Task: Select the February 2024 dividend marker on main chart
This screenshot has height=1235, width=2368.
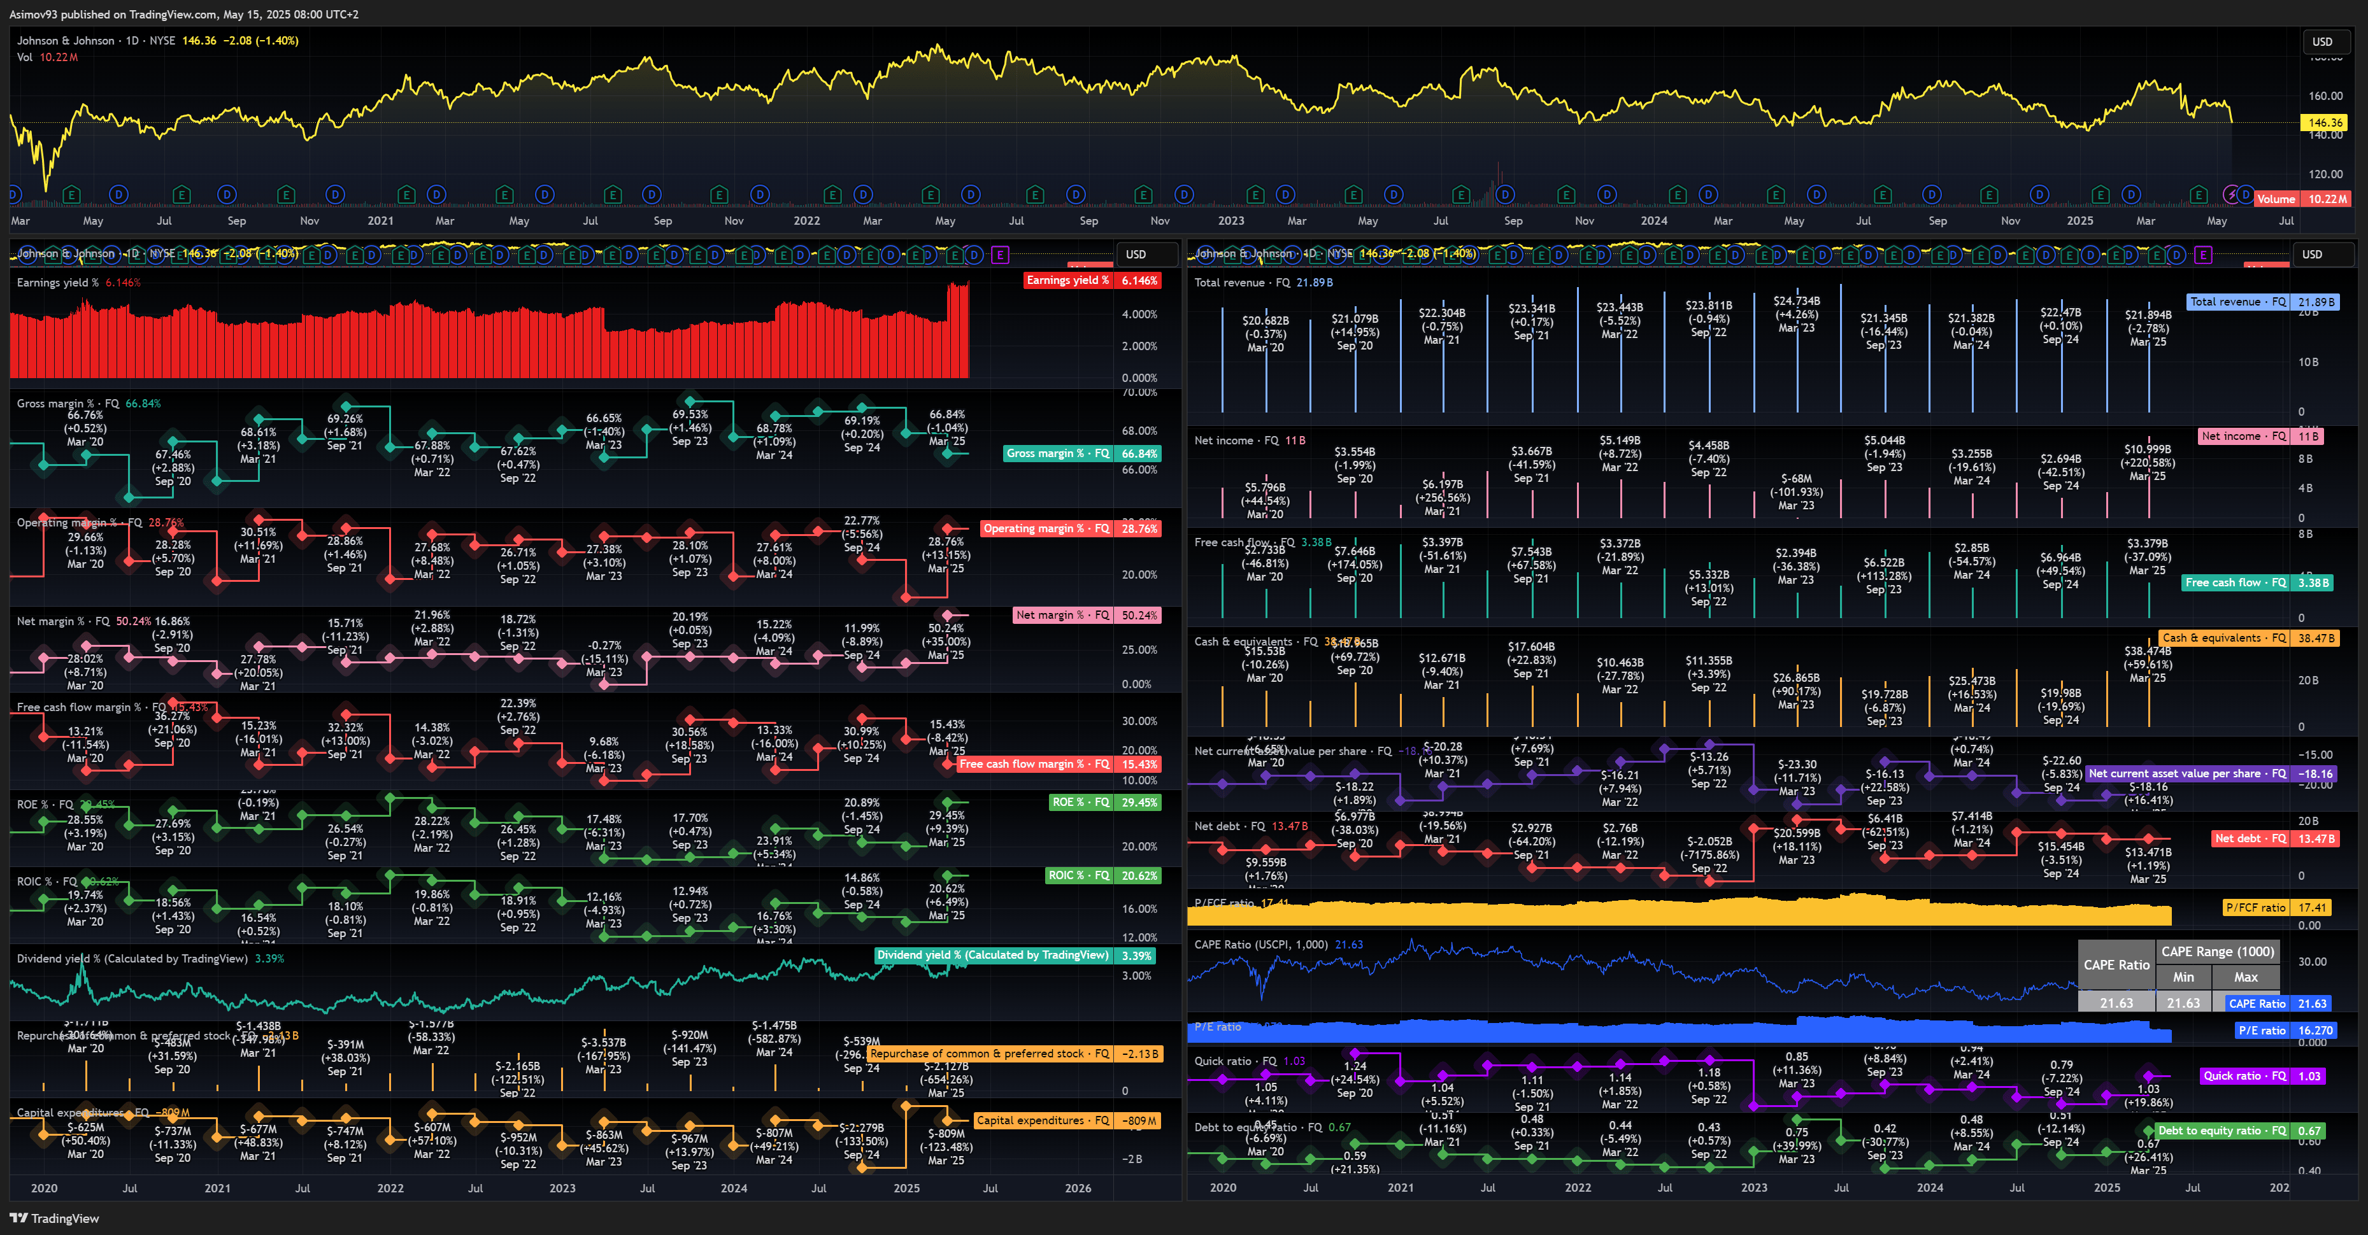Action: click(1708, 195)
